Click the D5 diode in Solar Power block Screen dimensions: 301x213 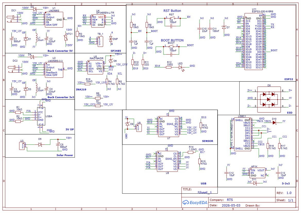pyautogui.click(x=40, y=144)
